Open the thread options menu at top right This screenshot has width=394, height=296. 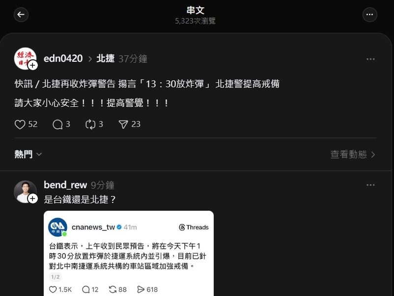click(369, 15)
